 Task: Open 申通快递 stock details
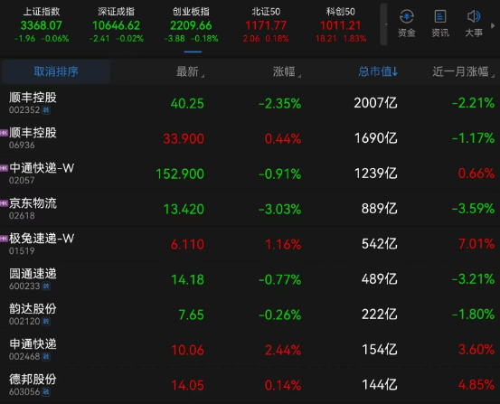[x=250, y=350]
